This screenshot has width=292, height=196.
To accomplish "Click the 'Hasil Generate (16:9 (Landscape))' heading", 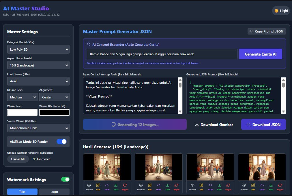I will pos(116,147).
